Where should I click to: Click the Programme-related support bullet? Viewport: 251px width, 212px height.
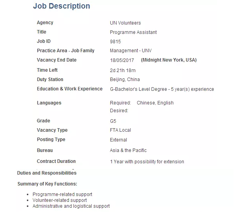click(x=63, y=194)
